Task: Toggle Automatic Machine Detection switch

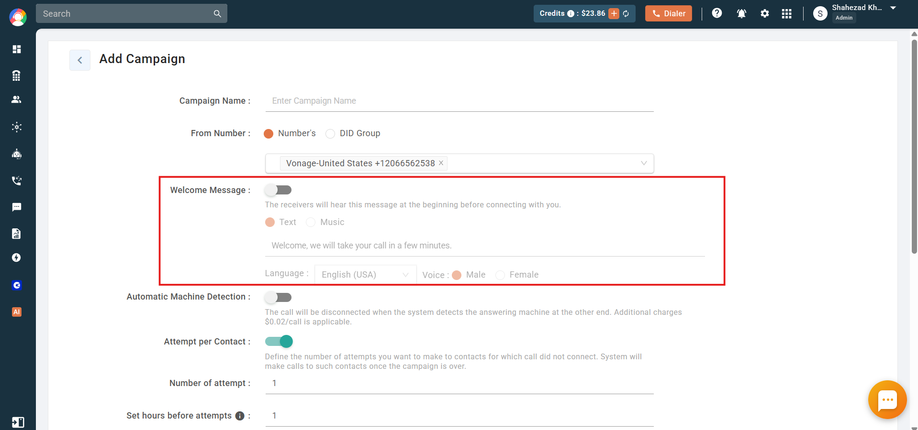Action: (x=278, y=297)
